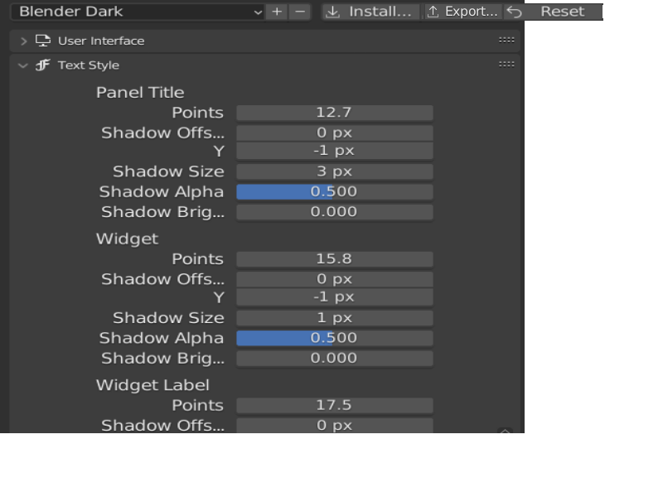The image size is (663, 497).
Task: Click the Text Style panel title
Action: point(89,65)
